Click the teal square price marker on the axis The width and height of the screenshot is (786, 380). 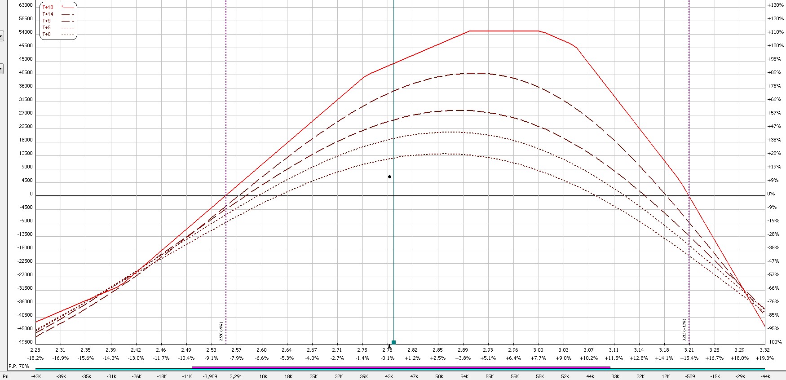tap(394, 342)
